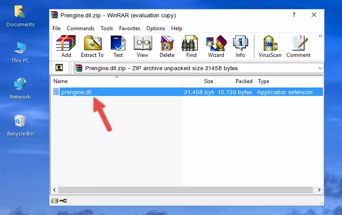Close the WinRAR window

pyautogui.click(x=314, y=15)
